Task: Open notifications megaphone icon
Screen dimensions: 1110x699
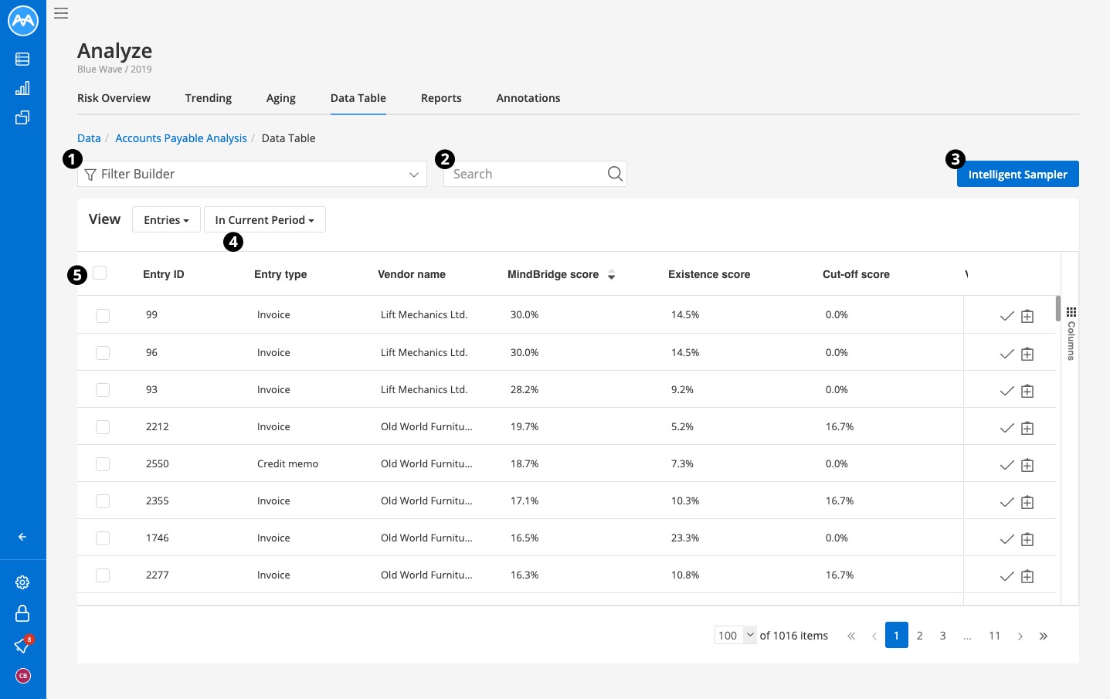Action: [x=22, y=645]
